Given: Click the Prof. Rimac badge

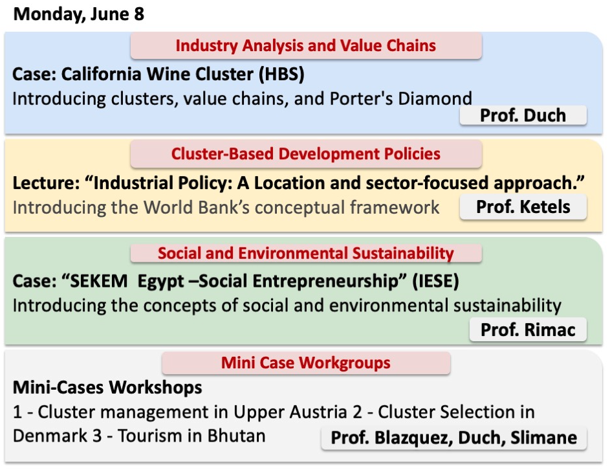Looking at the screenshot, I should click(527, 330).
